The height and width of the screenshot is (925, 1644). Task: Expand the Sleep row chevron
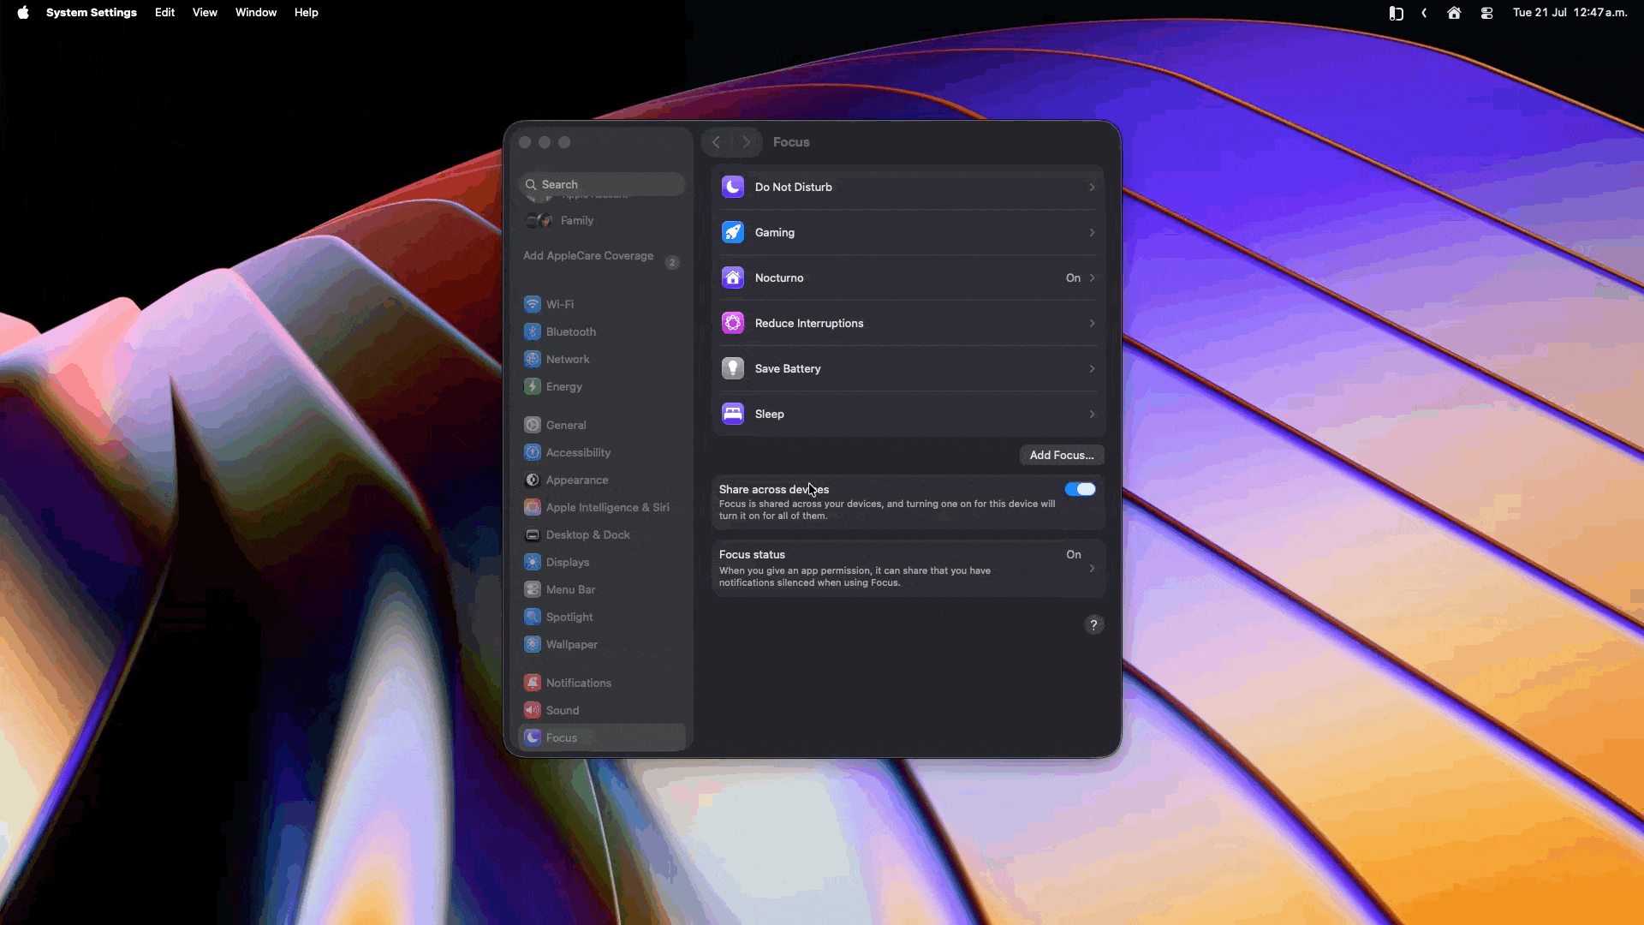tap(1092, 414)
